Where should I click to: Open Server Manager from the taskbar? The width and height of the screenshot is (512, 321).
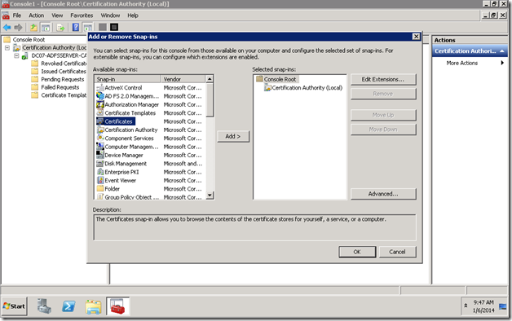tap(44, 306)
